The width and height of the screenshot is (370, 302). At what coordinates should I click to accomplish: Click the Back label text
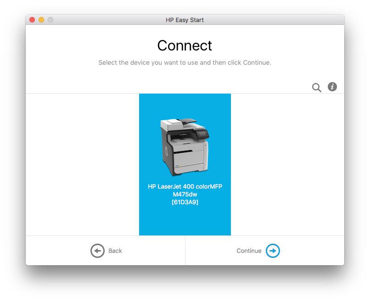click(x=115, y=251)
